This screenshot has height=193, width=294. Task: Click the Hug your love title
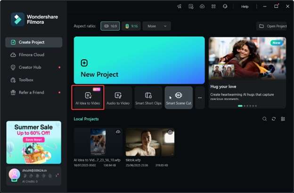[223, 87]
